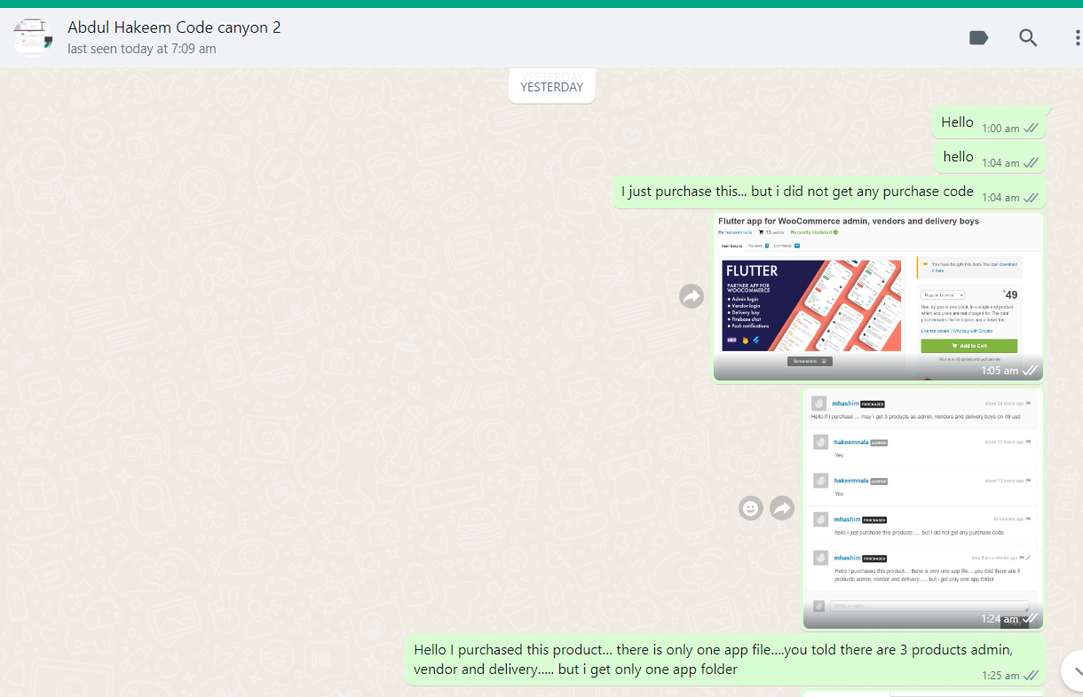
Task: Click the 1:25 am timestamp of last message
Action: tap(1000, 676)
